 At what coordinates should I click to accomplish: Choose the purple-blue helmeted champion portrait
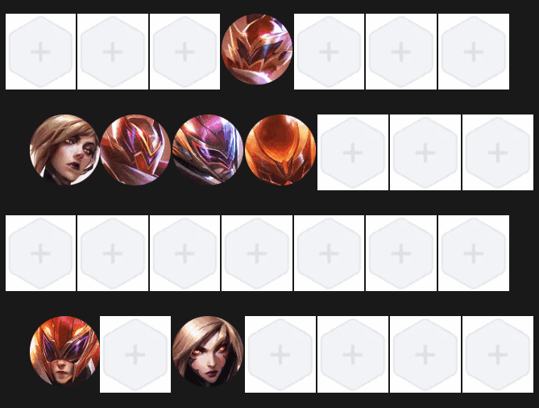(x=208, y=150)
